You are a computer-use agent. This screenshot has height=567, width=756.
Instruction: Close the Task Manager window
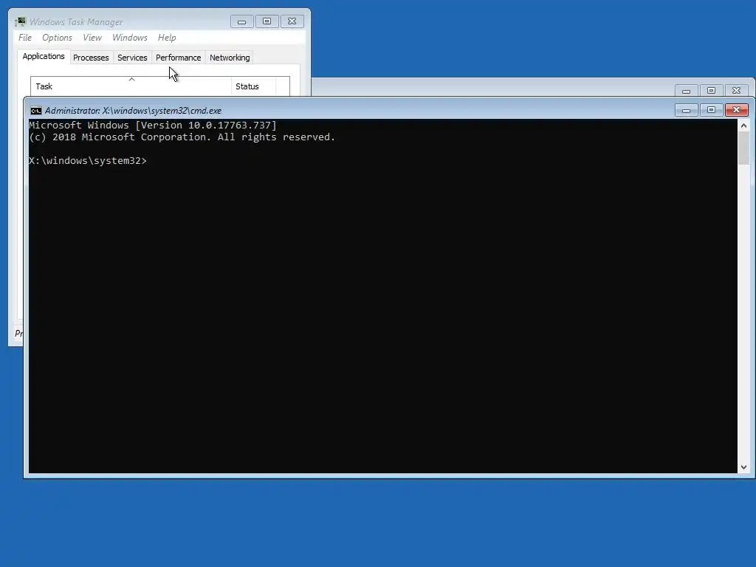tap(292, 21)
